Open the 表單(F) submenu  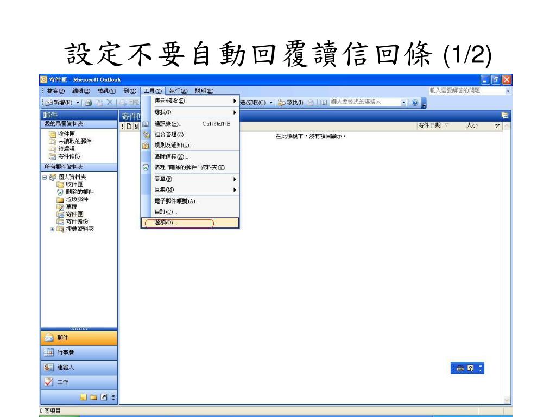[x=190, y=179]
